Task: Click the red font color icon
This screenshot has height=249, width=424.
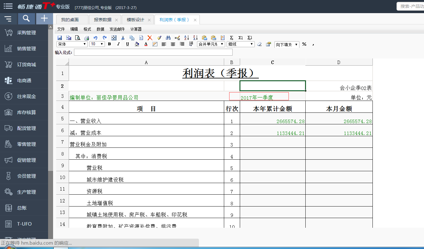Action: (146, 44)
